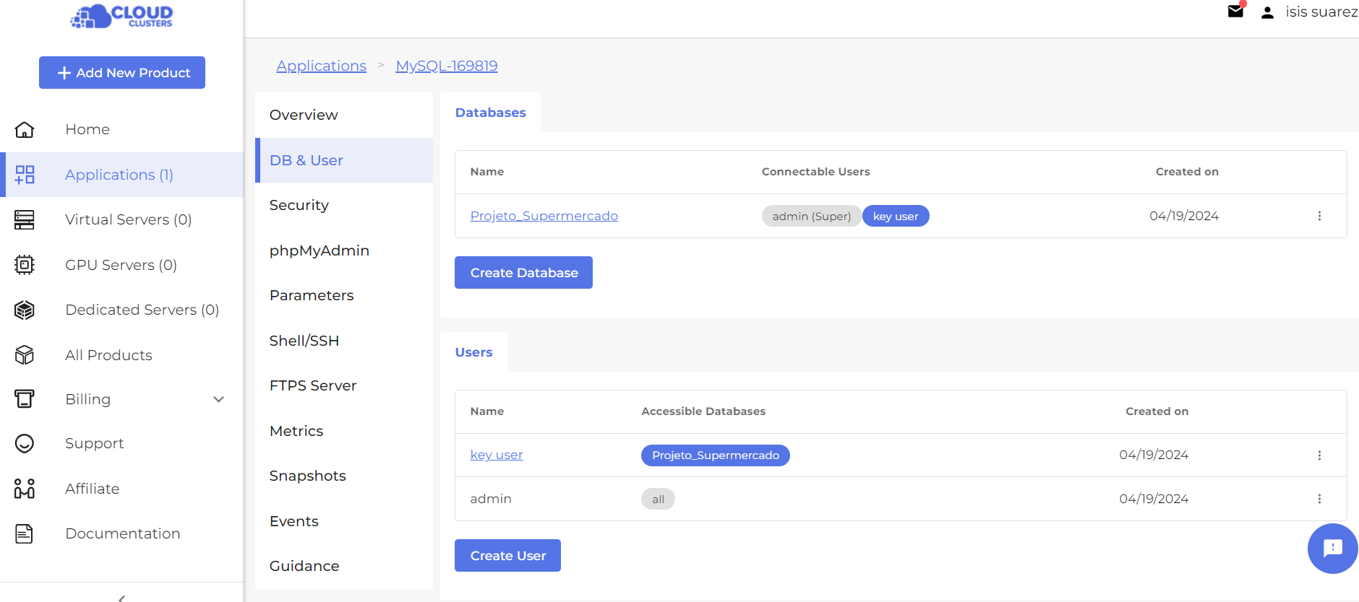Image resolution: width=1359 pixels, height=602 pixels.
Task: Click the Documentation page icon
Action: point(25,533)
